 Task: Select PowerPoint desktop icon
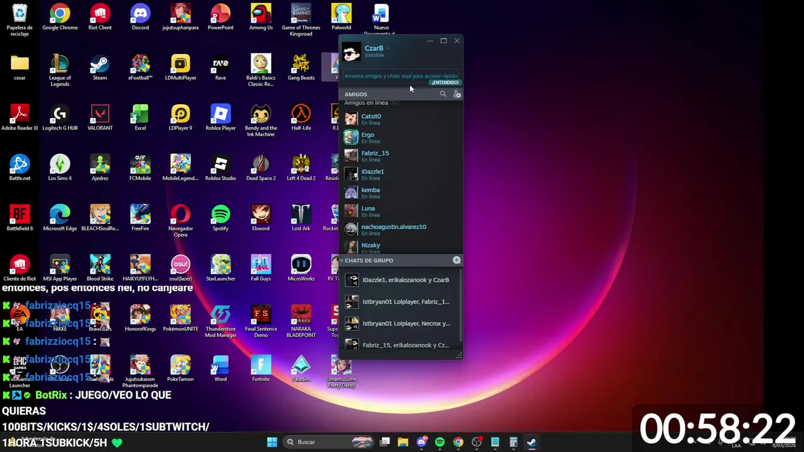click(x=220, y=18)
